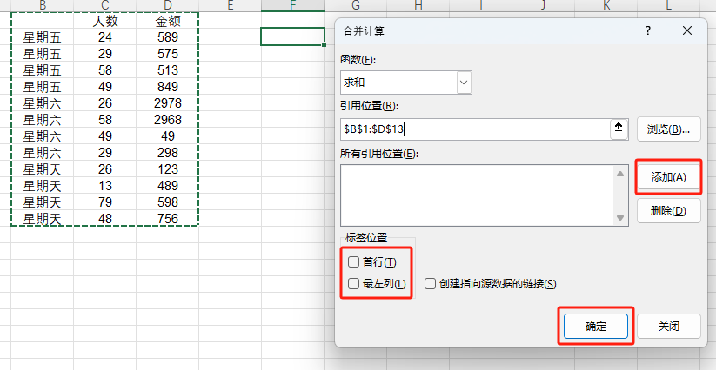Click the cell with value 489
Screen dimensions: 716x370
click(168, 186)
